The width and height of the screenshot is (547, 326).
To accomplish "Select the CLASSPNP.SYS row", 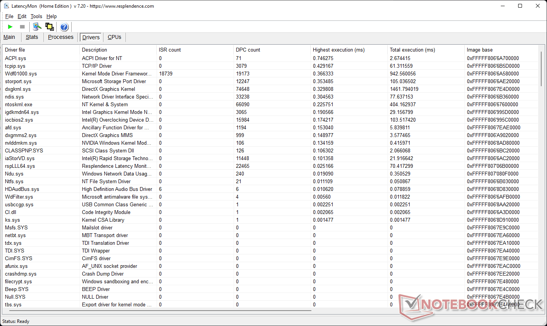I will point(271,150).
